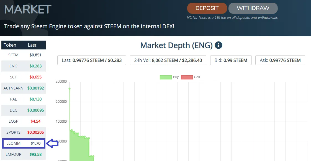The image size is (311, 161).
Task: Select the SCTM token row
Action: [x=24, y=55]
